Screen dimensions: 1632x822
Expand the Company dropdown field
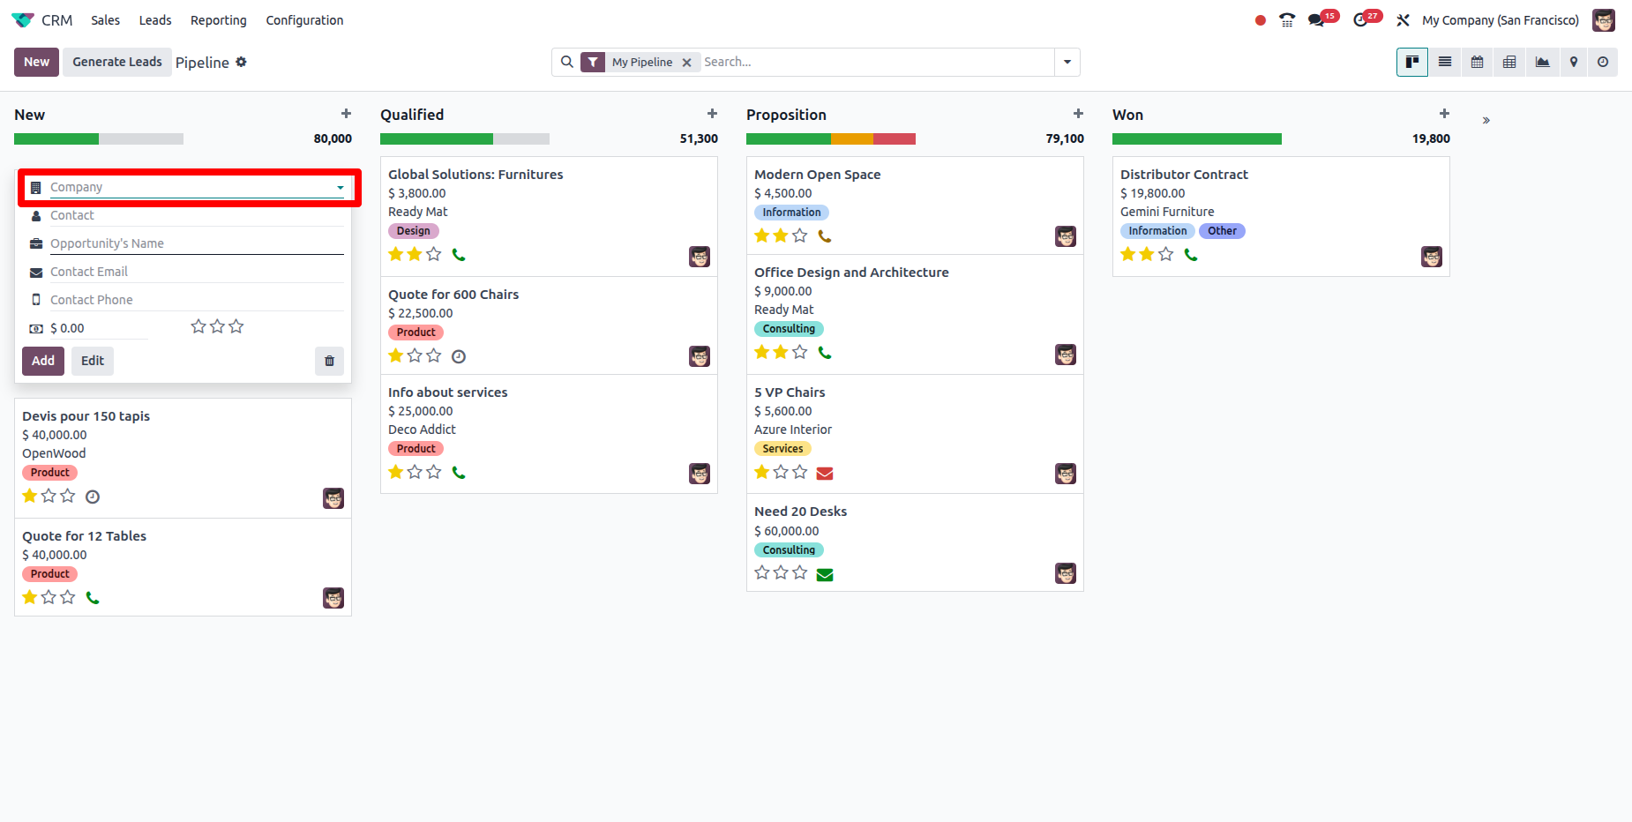tap(340, 187)
